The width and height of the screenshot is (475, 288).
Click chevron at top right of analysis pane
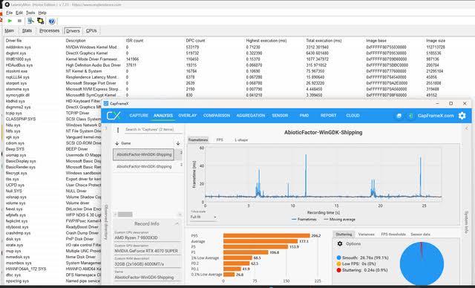click(466, 128)
